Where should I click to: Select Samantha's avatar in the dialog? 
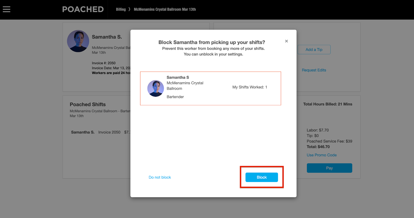(156, 88)
